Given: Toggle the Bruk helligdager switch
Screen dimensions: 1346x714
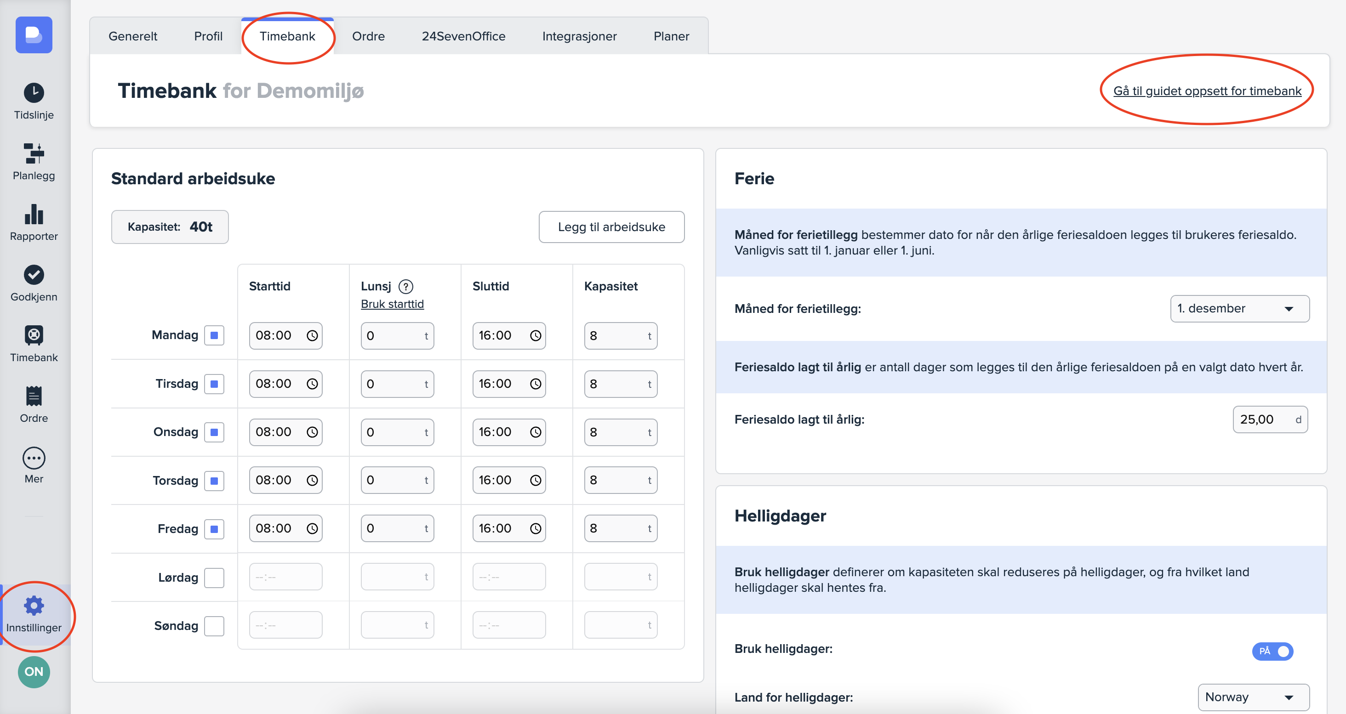Looking at the screenshot, I should (1272, 652).
